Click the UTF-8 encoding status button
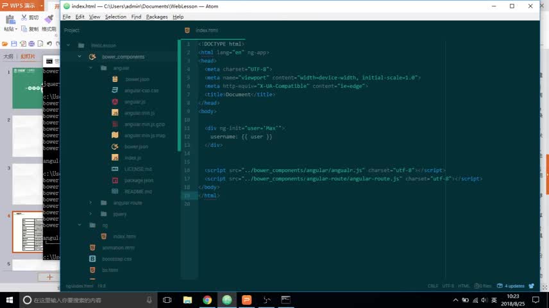Viewport: 549px width, 308px height. [x=448, y=286]
